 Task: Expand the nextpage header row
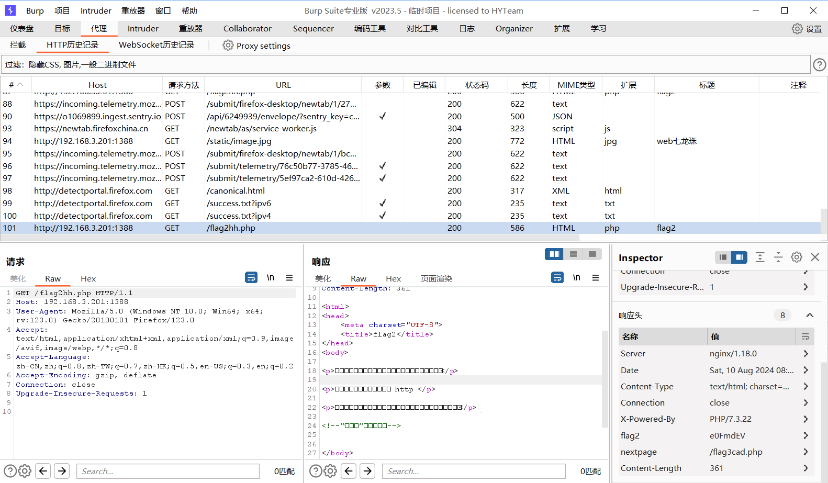(x=805, y=452)
